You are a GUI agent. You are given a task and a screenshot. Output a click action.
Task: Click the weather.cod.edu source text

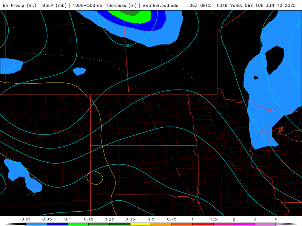coord(160,5)
